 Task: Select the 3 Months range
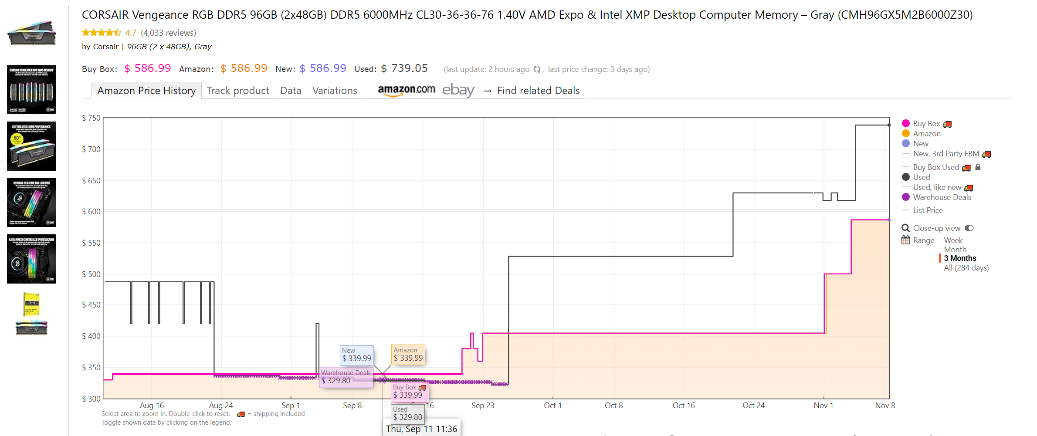point(960,258)
